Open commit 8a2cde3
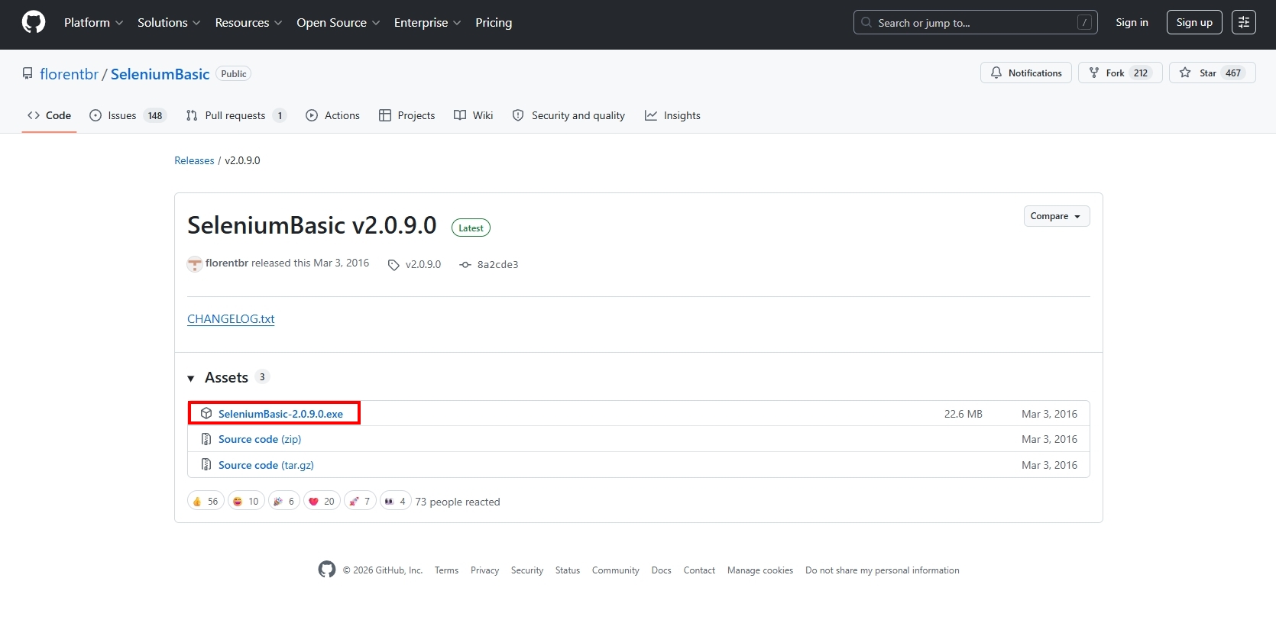 (x=489, y=264)
